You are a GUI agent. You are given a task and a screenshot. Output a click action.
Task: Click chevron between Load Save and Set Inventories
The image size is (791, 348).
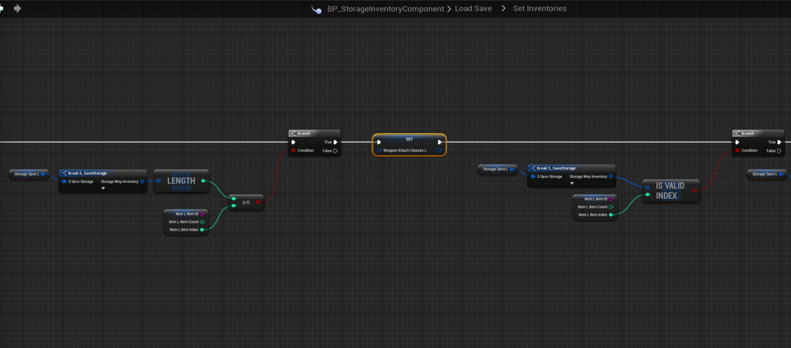pyautogui.click(x=503, y=9)
